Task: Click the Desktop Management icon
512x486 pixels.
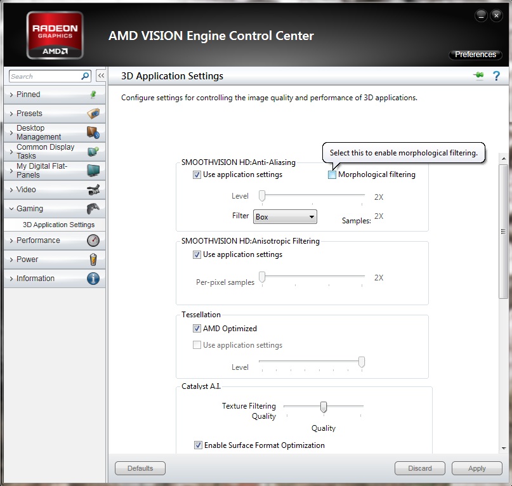Action: click(x=93, y=132)
